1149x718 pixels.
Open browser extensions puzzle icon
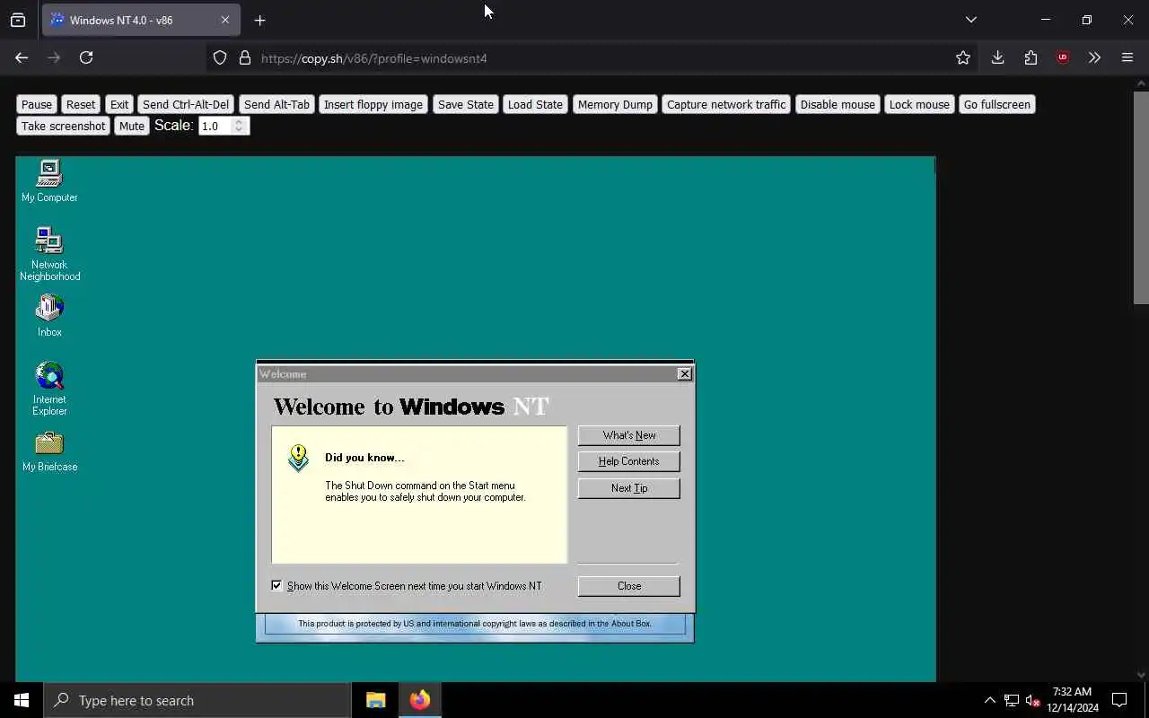pos(1031,57)
